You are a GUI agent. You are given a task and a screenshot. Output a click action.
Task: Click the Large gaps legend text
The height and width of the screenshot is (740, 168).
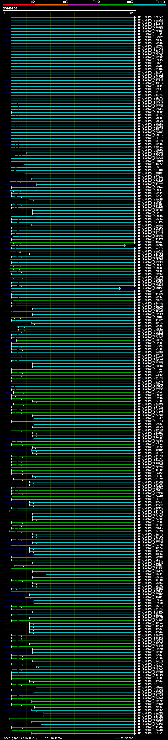[32, 738]
